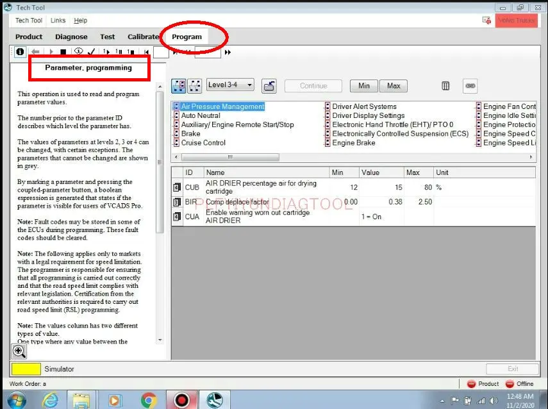The width and height of the screenshot is (548, 409).
Task: Click the coupled-parameter chain link button
Action: pyautogui.click(x=470, y=86)
